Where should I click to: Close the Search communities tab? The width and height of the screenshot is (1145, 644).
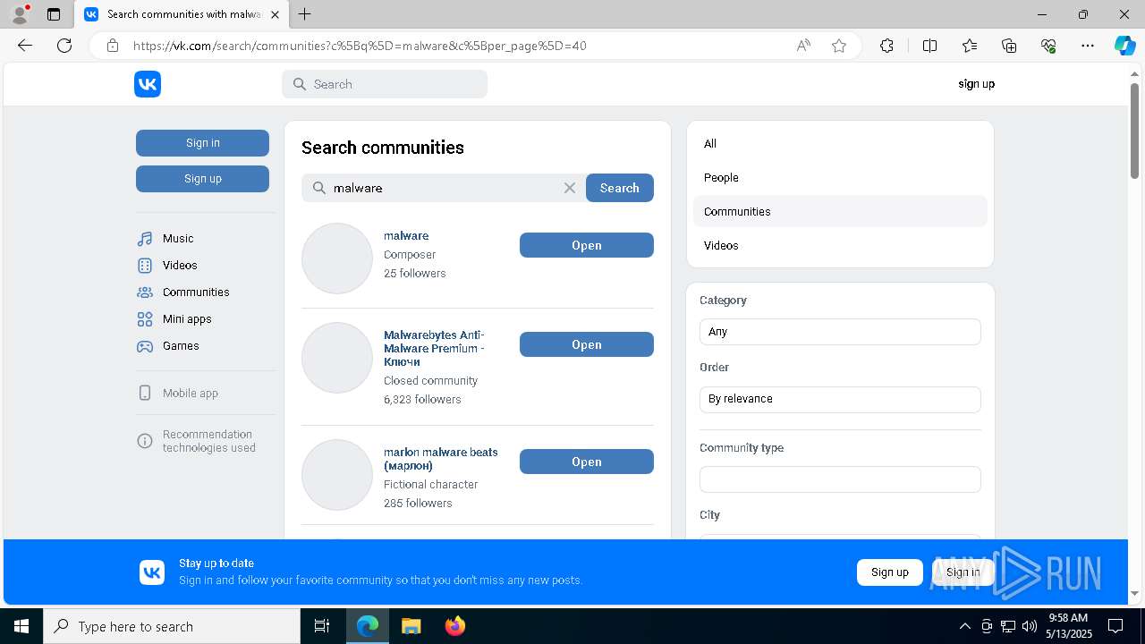click(x=276, y=14)
